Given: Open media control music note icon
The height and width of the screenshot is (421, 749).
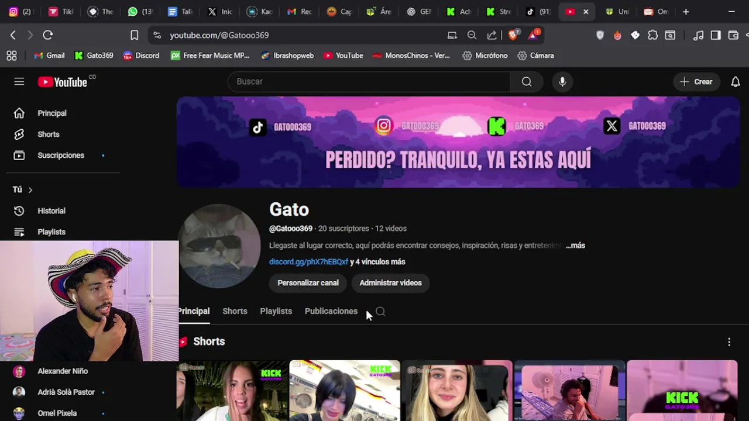Looking at the screenshot, I should pyautogui.click(x=698, y=35).
